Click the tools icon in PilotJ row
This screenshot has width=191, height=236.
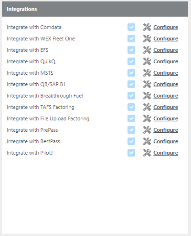click(147, 153)
